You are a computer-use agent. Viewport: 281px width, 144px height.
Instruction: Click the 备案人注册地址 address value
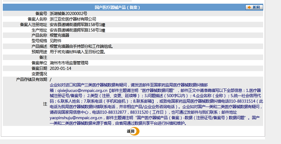[x=77, y=25]
